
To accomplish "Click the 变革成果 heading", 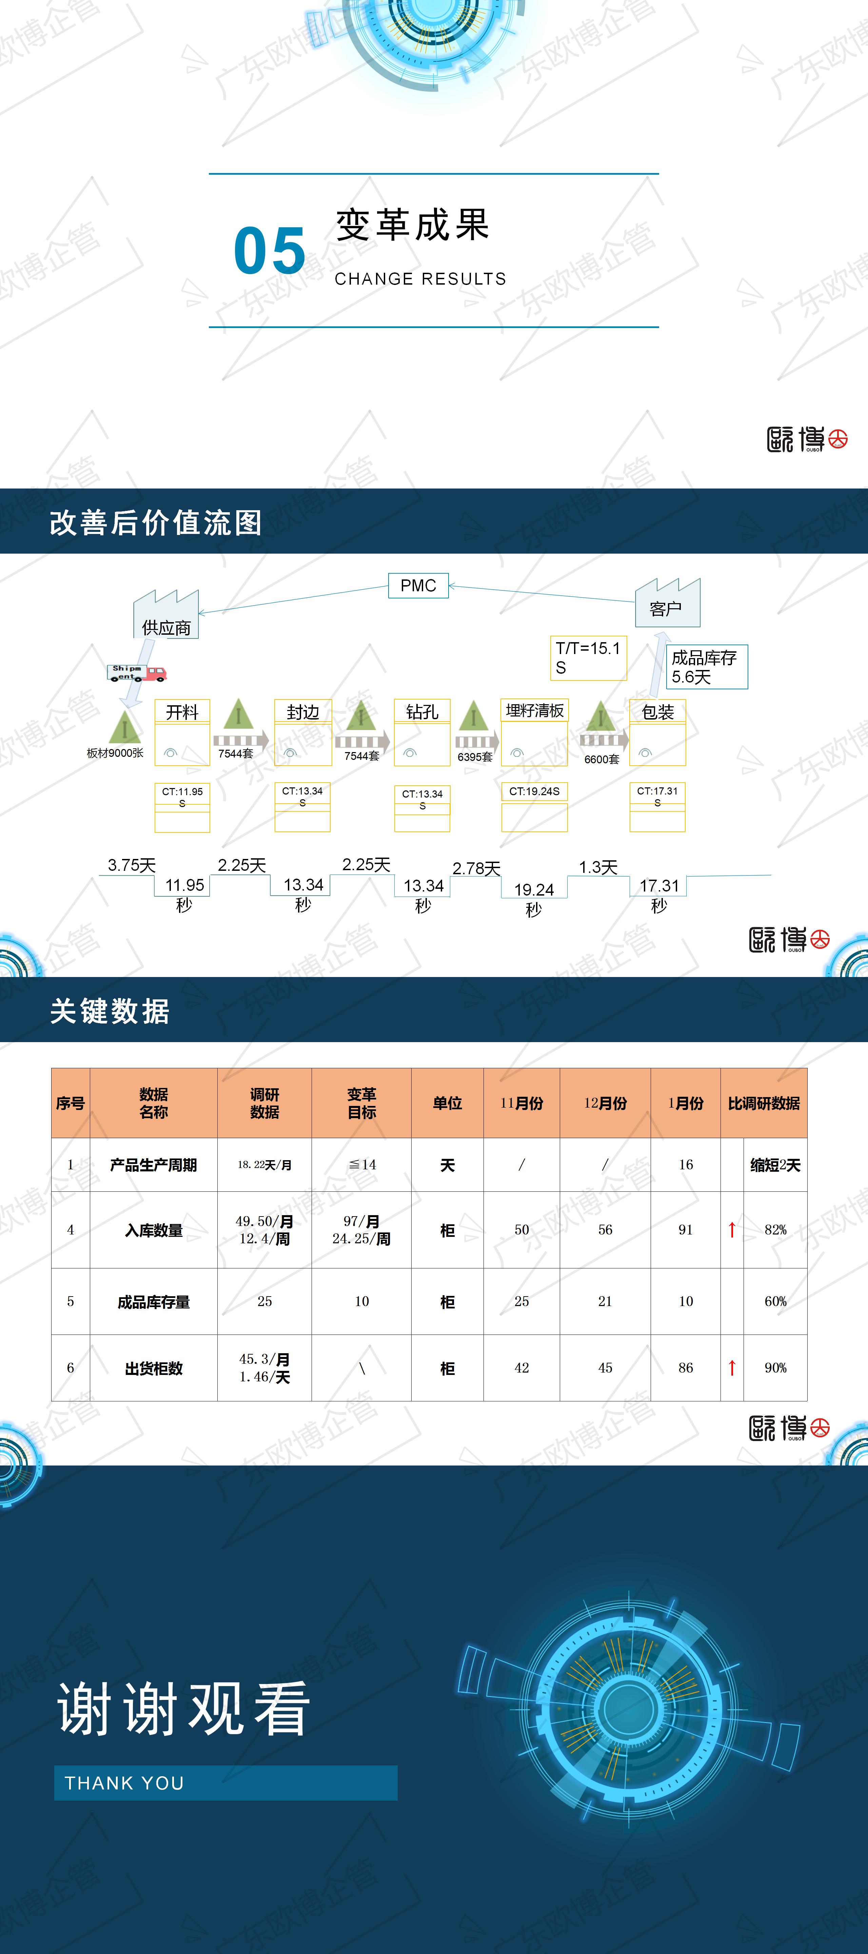I will point(413,225).
